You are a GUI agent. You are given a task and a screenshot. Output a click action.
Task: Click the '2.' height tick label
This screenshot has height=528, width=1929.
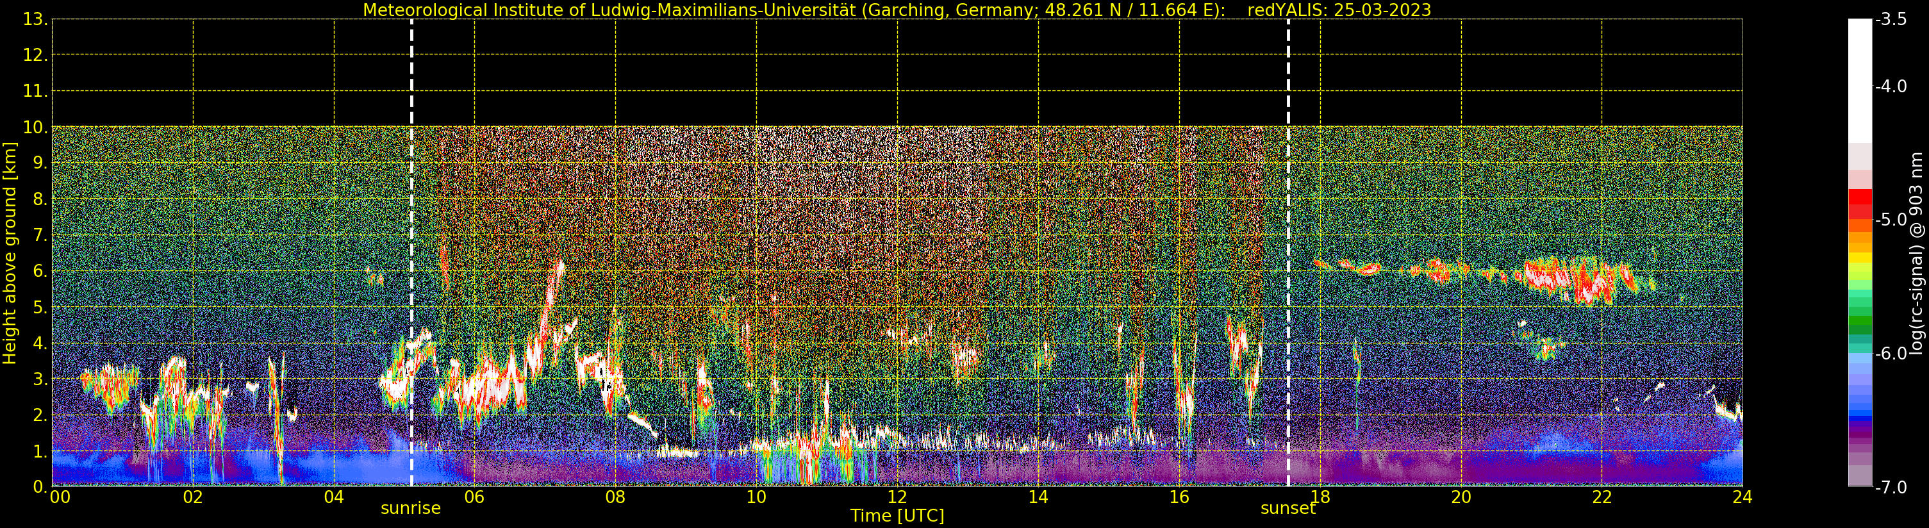pos(40,415)
